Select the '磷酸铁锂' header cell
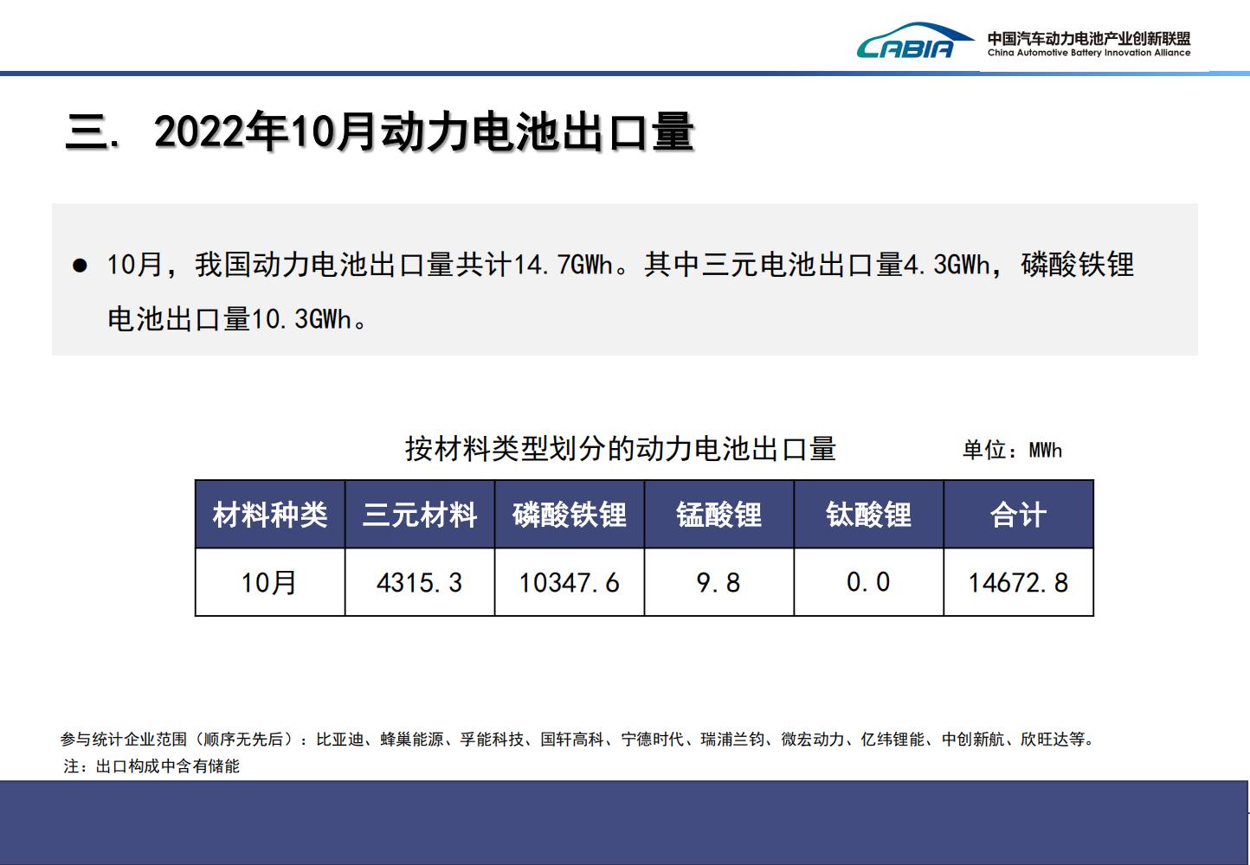 tap(570, 515)
